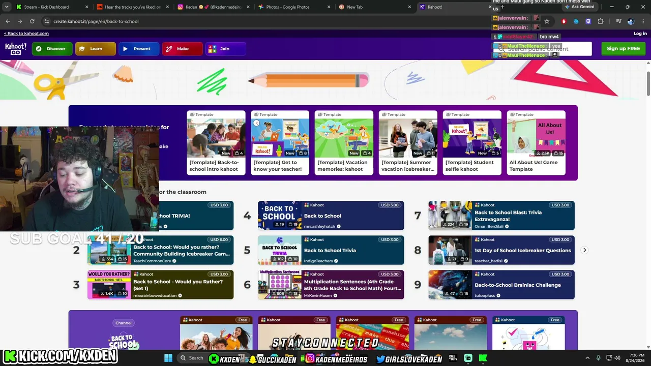Click the page vertical scrollbar

(648, 83)
